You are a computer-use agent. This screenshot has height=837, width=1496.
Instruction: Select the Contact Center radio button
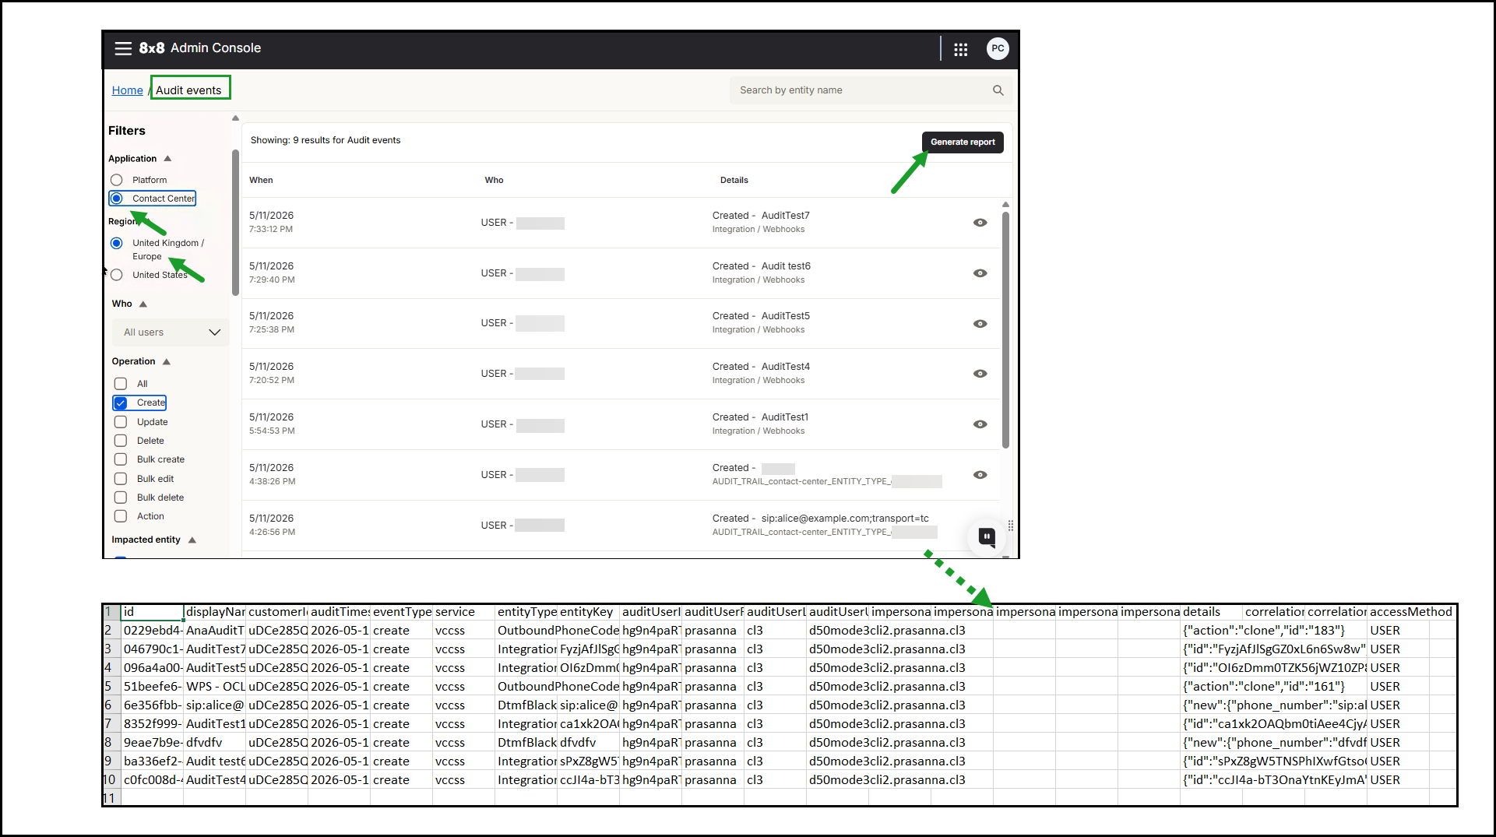click(117, 199)
